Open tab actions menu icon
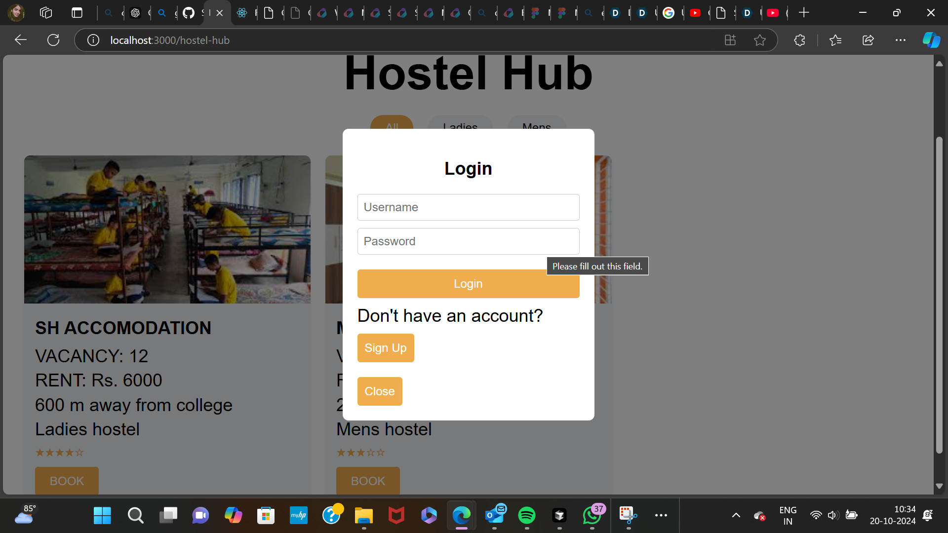948x533 pixels. tap(77, 13)
